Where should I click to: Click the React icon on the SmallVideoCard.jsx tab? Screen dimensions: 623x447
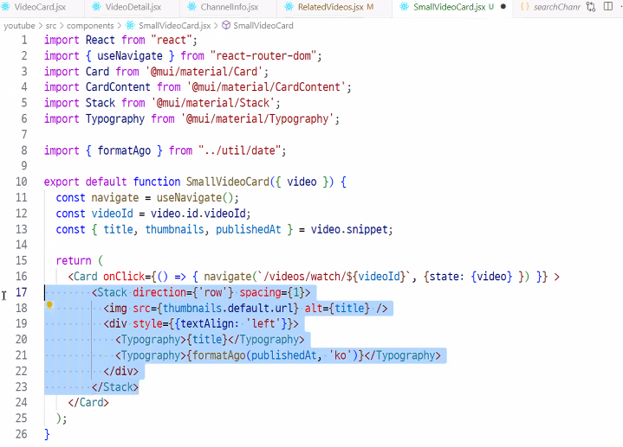click(404, 7)
